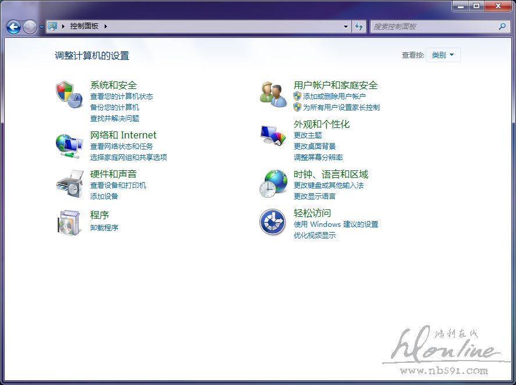This screenshot has width=516, height=385.
Task: Click 添加或删除用户帐户 link
Action: [334, 96]
